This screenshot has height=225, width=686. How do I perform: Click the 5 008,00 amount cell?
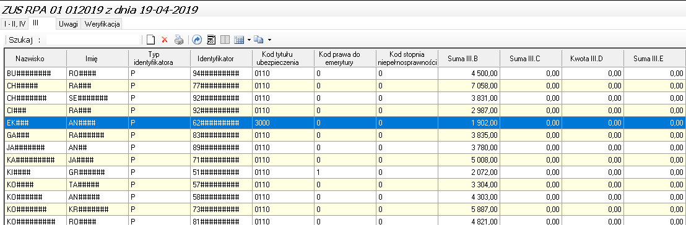tap(469, 160)
